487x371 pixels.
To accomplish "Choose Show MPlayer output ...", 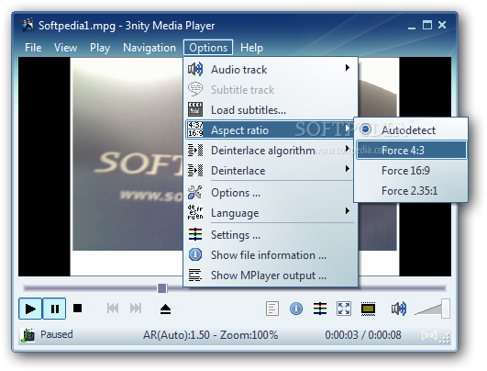I will [271, 275].
